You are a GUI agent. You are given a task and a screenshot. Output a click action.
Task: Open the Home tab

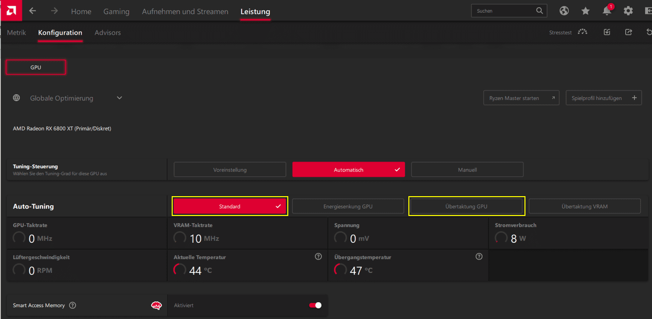pyautogui.click(x=81, y=11)
